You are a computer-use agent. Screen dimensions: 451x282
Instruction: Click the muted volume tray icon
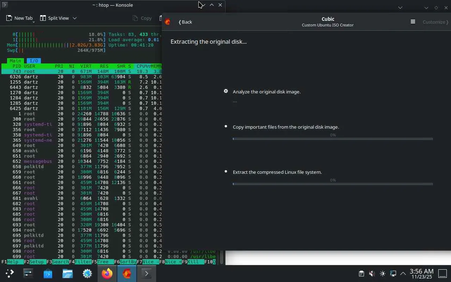(372, 274)
